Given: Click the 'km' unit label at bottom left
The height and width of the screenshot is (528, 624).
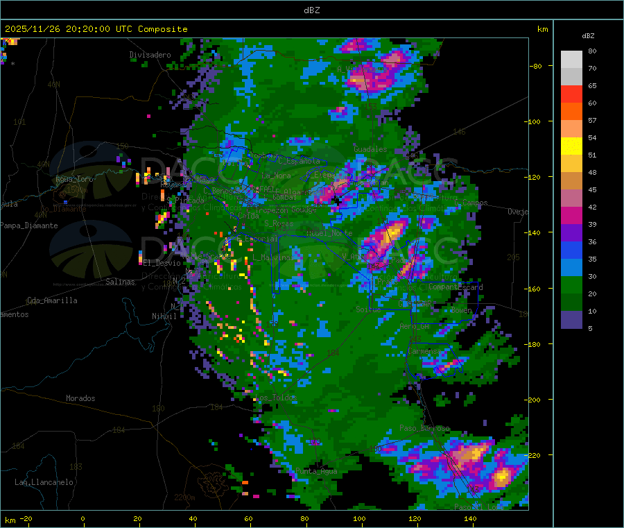Looking at the screenshot, I should click(x=10, y=520).
